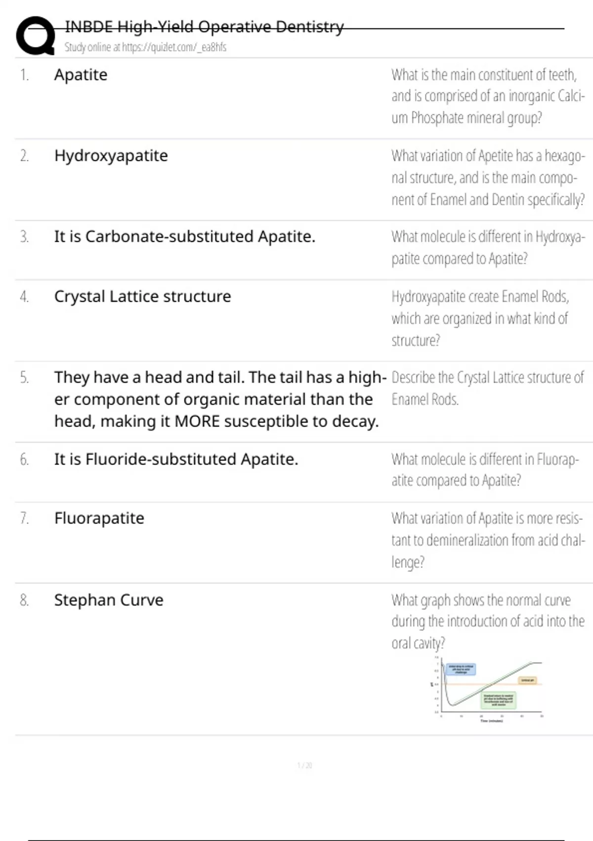The width and height of the screenshot is (593, 841).
Task: Click the Quizlet Q logo
Action: [36, 36]
